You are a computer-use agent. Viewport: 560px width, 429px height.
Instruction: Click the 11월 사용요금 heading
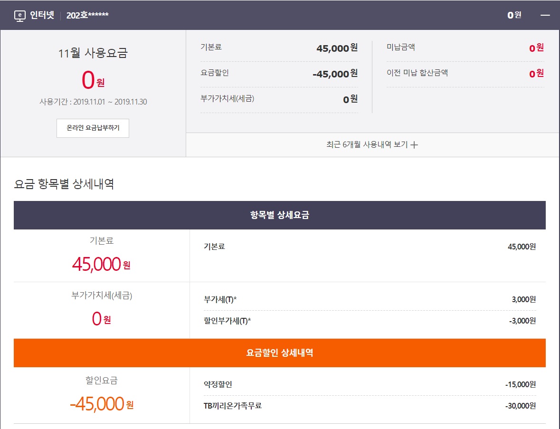pyautogui.click(x=93, y=53)
